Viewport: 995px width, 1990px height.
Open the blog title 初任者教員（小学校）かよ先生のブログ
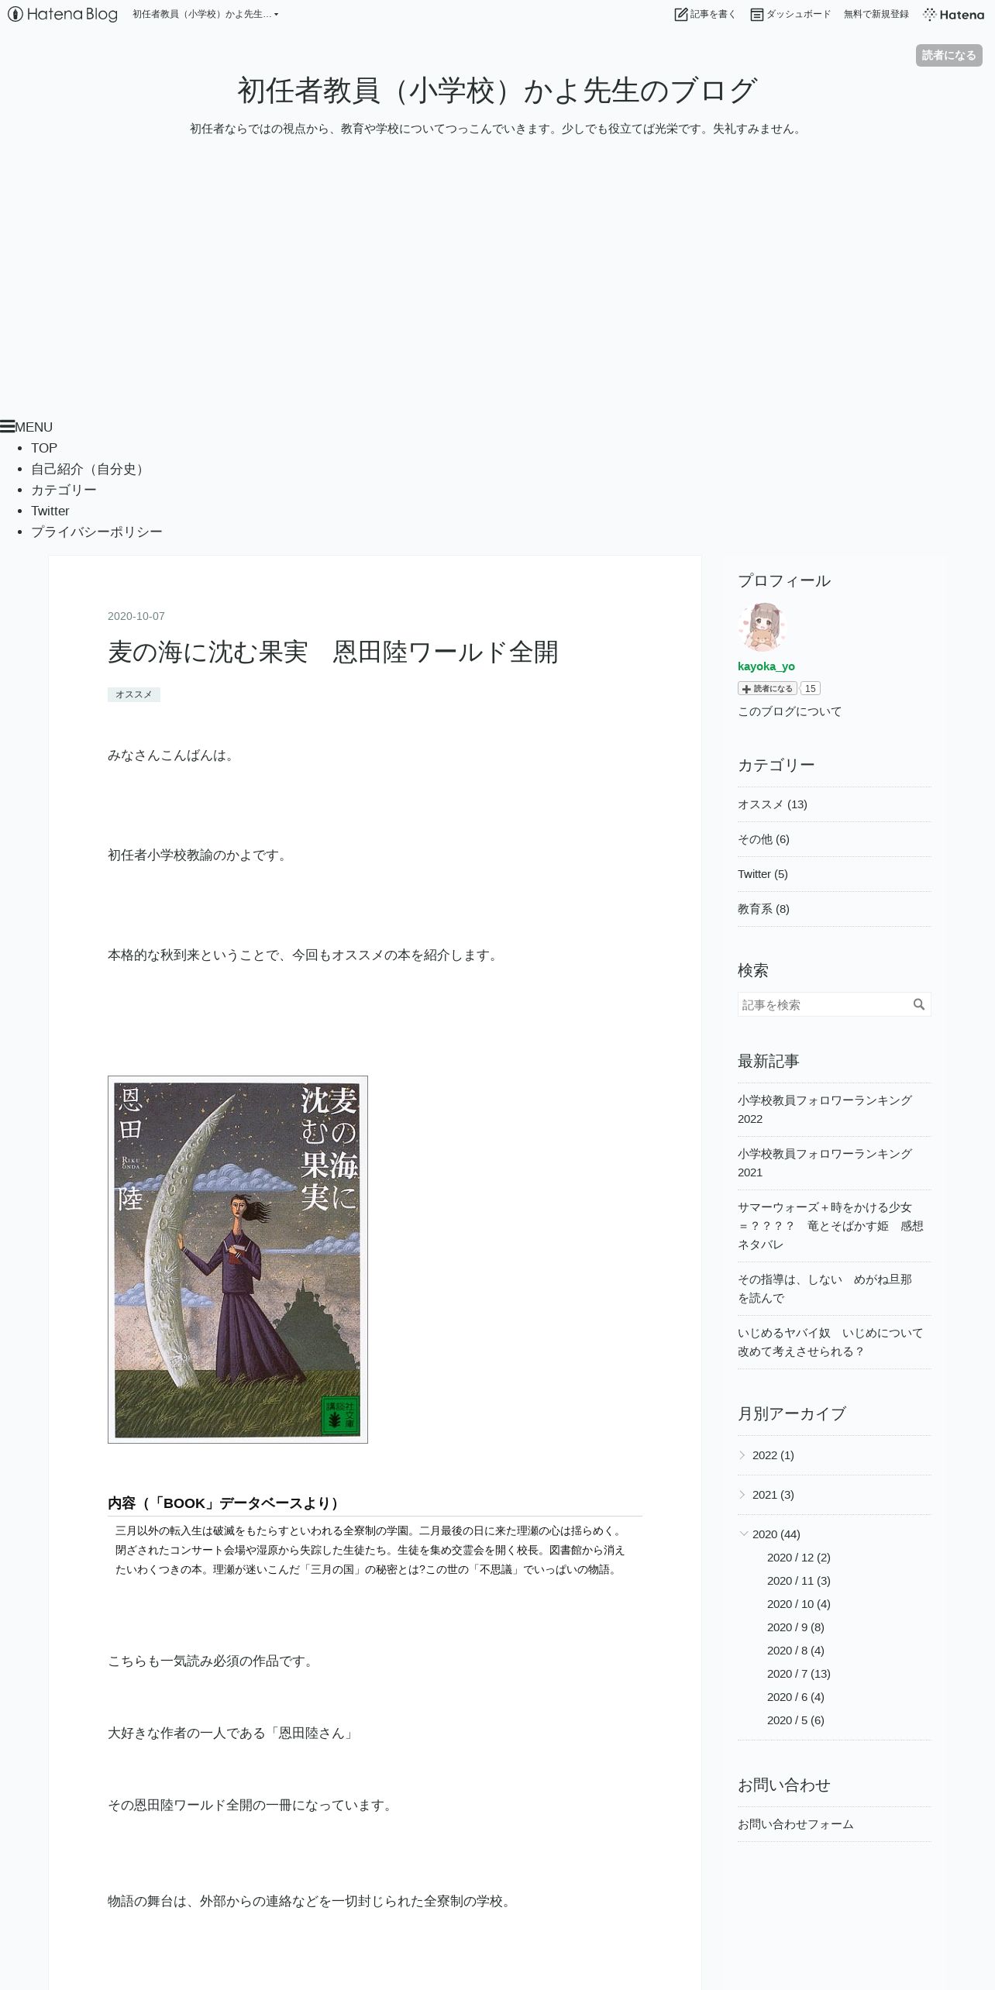coord(497,91)
